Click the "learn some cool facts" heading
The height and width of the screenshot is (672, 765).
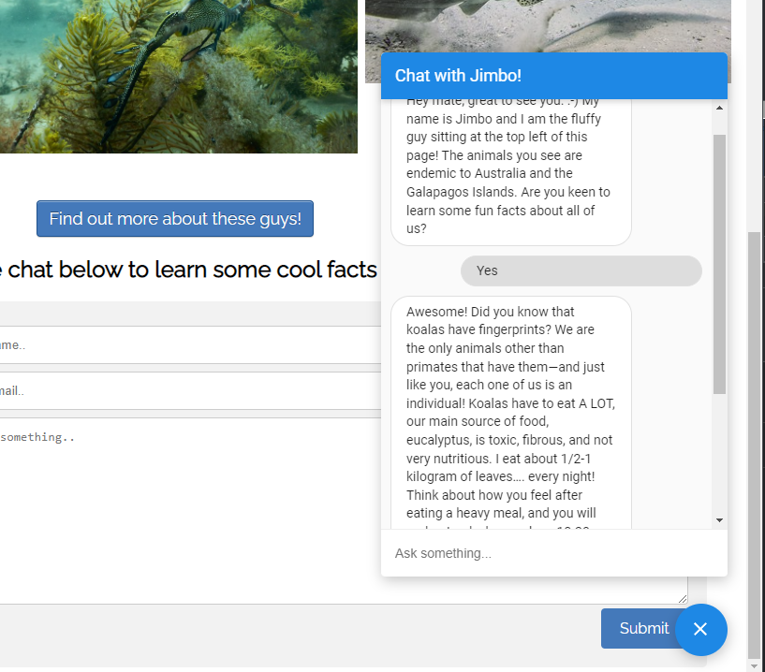coord(187,270)
